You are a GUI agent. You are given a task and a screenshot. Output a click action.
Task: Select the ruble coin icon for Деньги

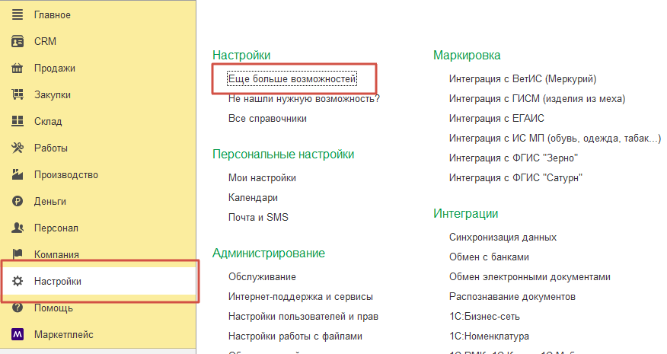pyautogui.click(x=18, y=201)
